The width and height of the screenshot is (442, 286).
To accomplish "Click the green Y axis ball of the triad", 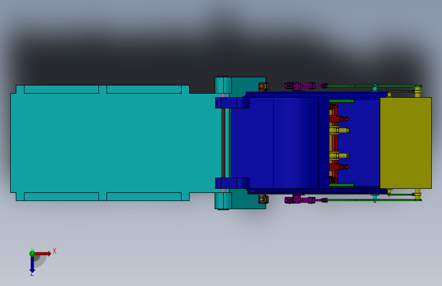I will [32, 253].
